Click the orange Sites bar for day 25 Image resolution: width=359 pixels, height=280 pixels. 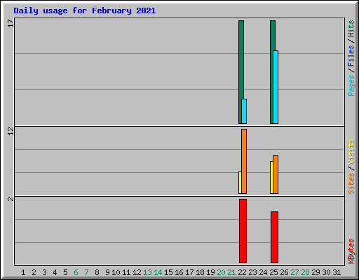(x=276, y=174)
